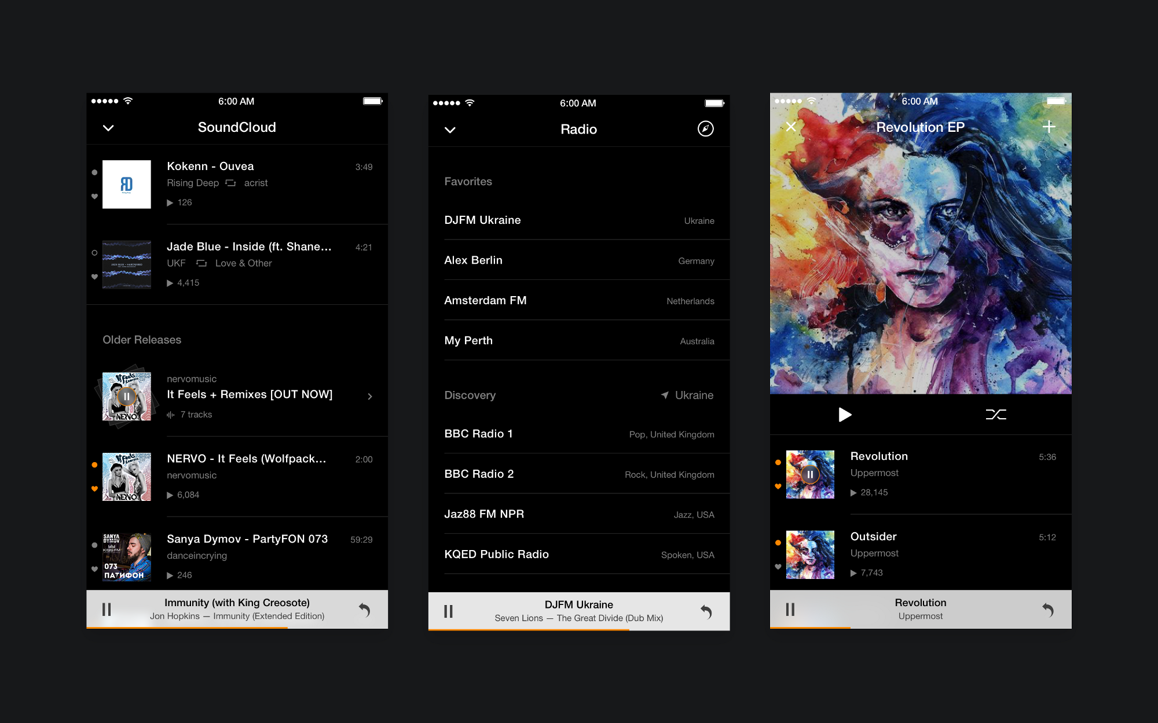The width and height of the screenshot is (1158, 723).
Task: Select the My Perth station
Action: tap(579, 341)
